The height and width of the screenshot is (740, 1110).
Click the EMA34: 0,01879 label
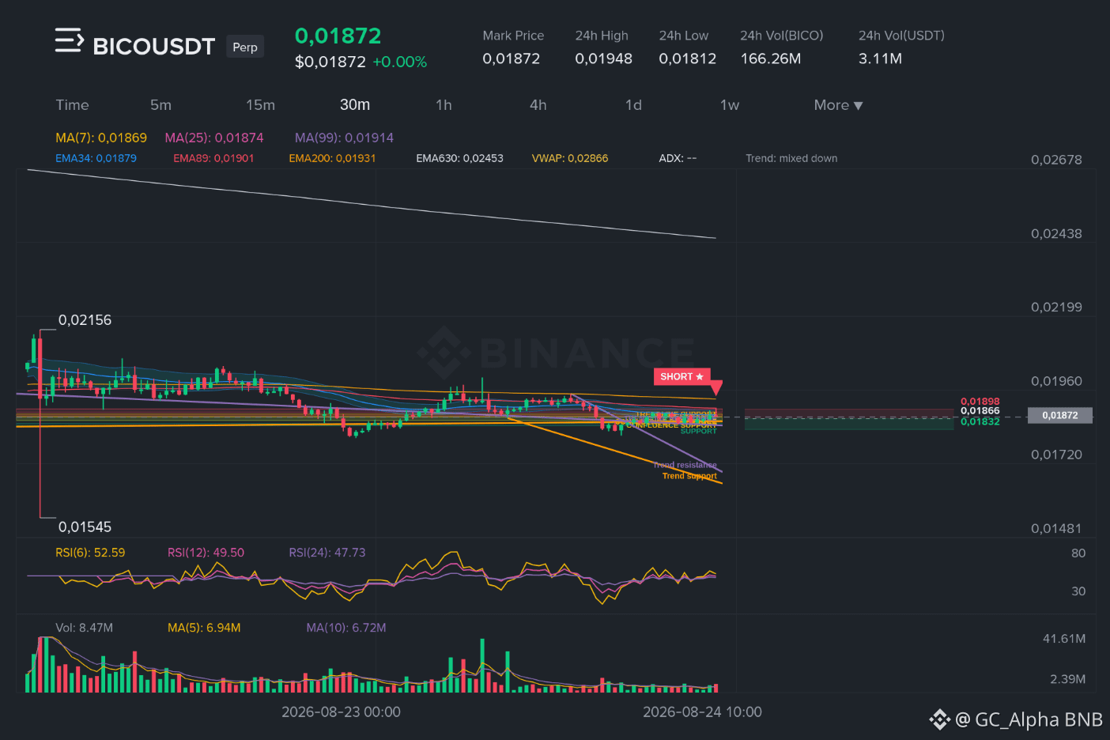click(96, 158)
